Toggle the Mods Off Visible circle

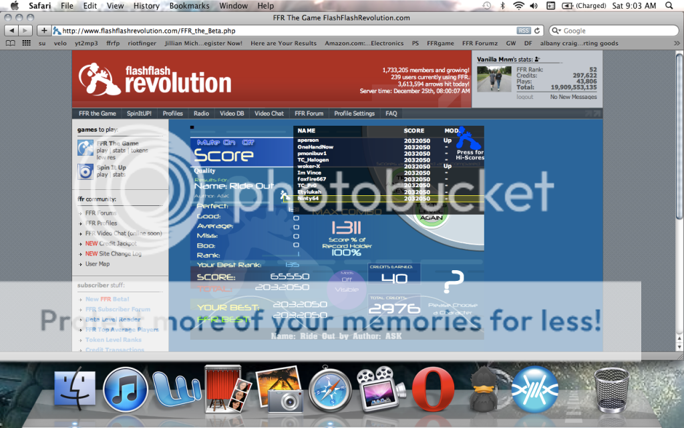[x=347, y=284]
